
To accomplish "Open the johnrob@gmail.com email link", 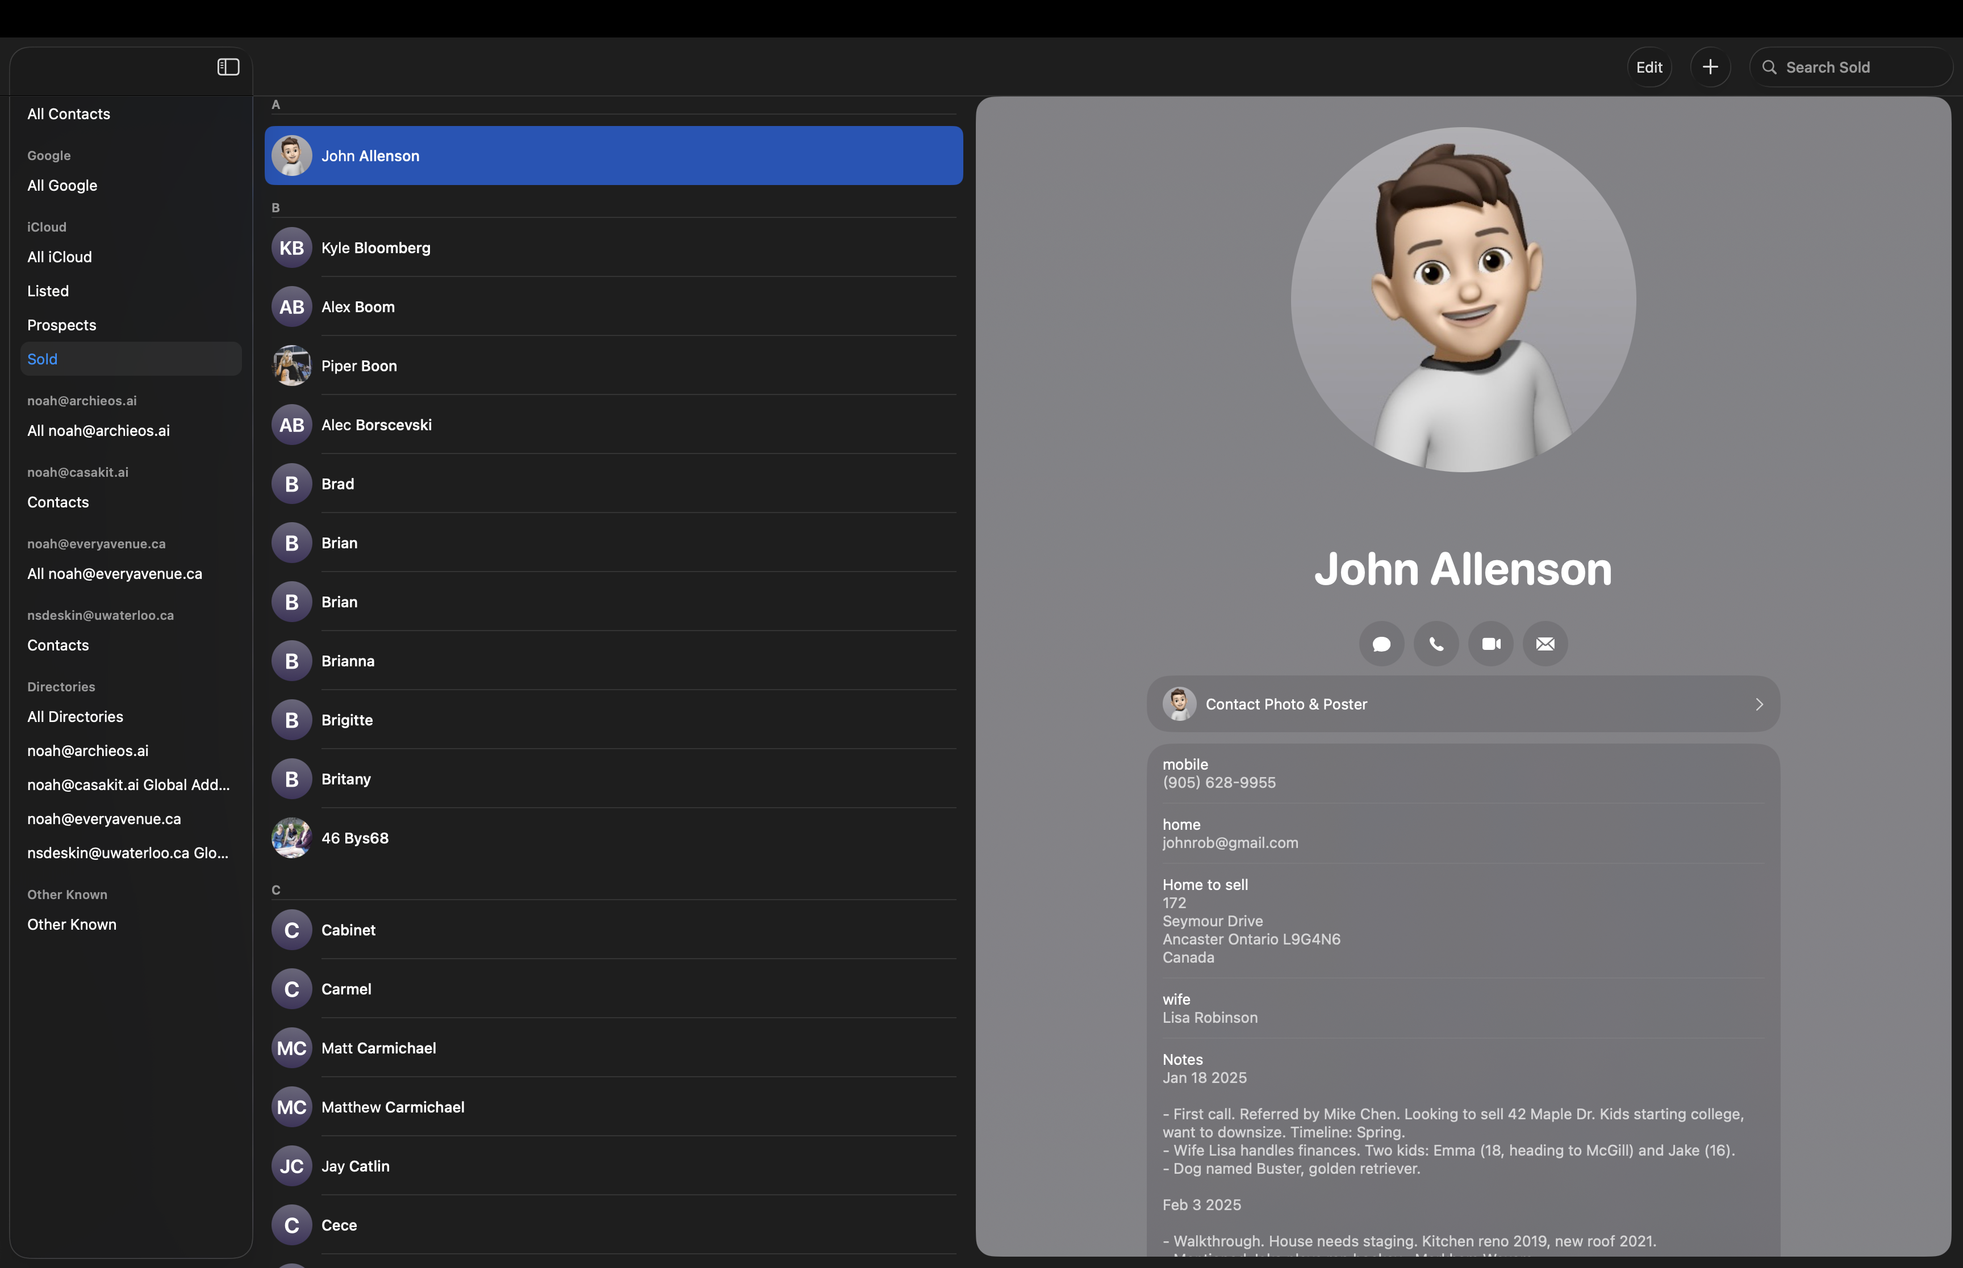I will (1230, 842).
